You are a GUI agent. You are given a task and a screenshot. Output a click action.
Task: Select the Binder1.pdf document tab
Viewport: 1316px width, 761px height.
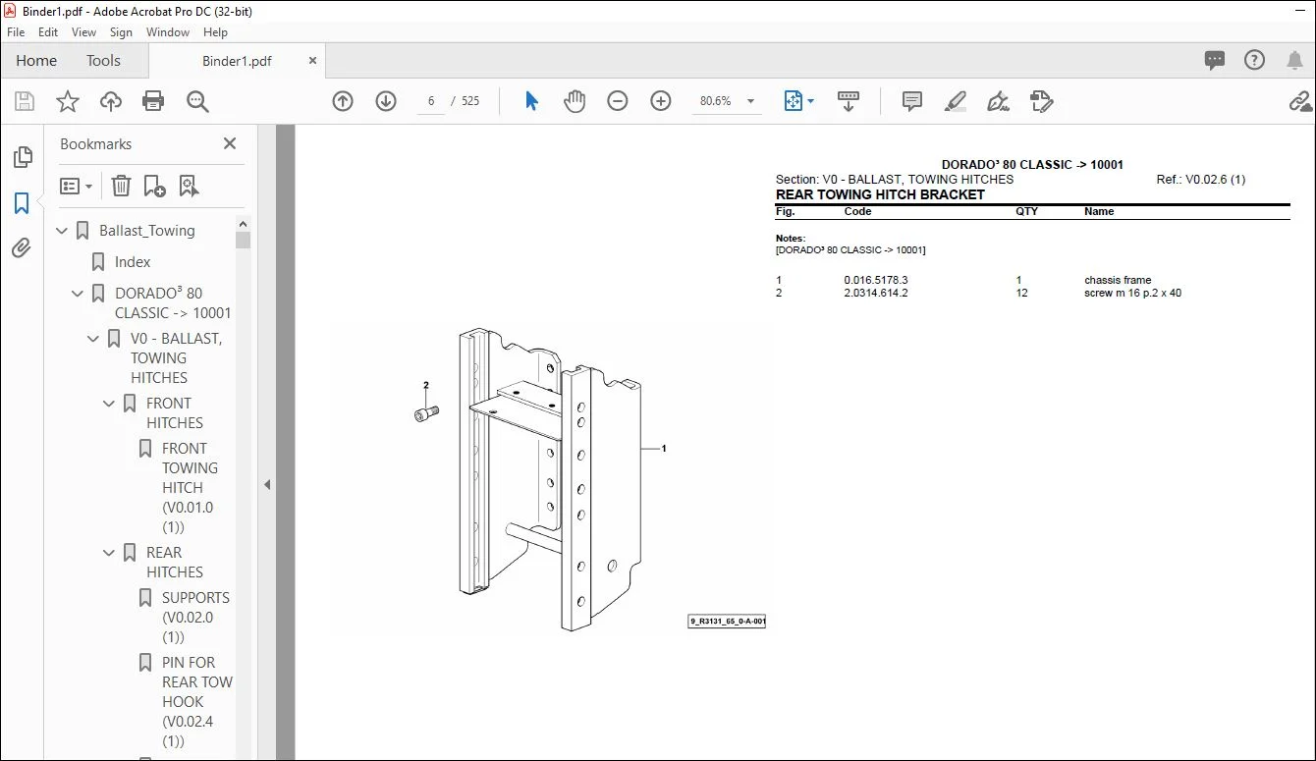(x=237, y=61)
